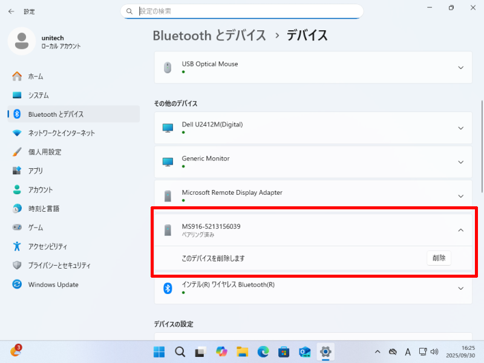Select ネットワークとインターネット in the sidebar
Screen dimensions: 484x363
(61, 133)
